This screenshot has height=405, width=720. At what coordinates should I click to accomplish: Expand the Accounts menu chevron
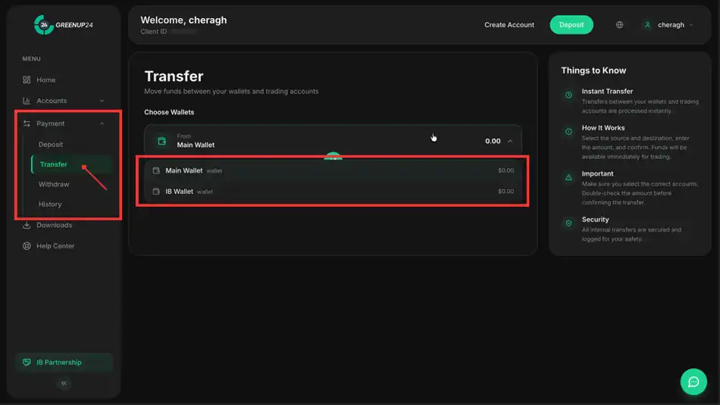pos(102,101)
